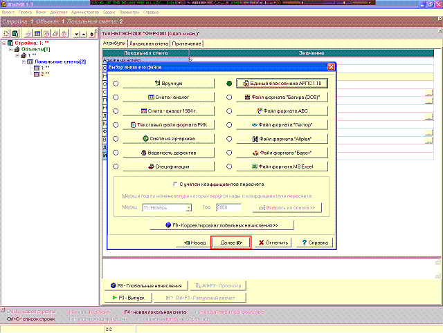443x333 pixels.
Task: Click F8 Корректировка глобальных начислений button
Action: point(221,225)
